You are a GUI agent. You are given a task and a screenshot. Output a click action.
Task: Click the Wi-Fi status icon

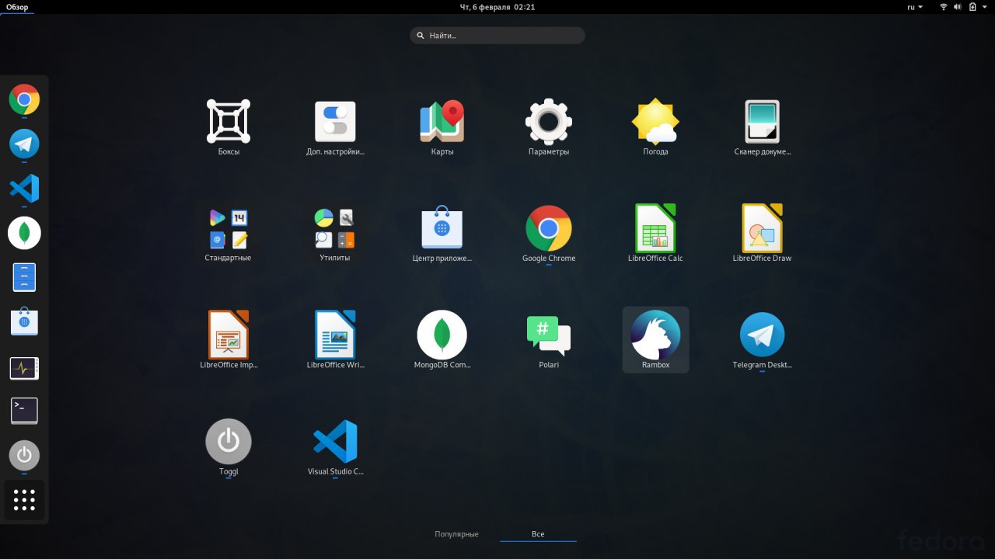tap(944, 7)
